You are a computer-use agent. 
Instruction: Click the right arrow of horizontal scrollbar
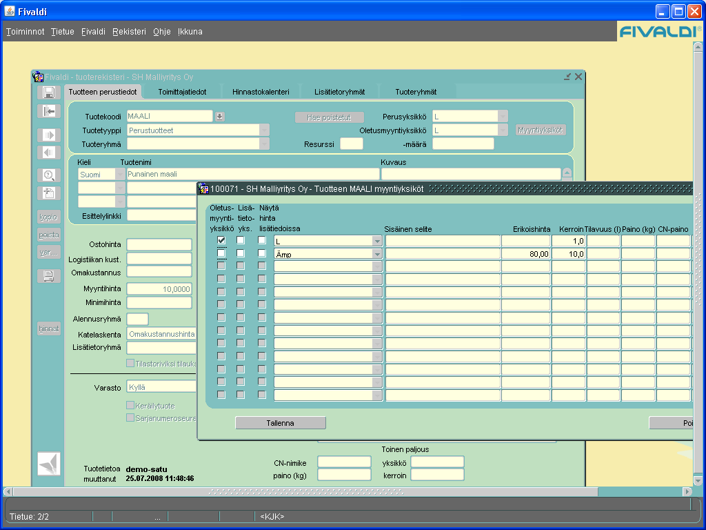687,491
